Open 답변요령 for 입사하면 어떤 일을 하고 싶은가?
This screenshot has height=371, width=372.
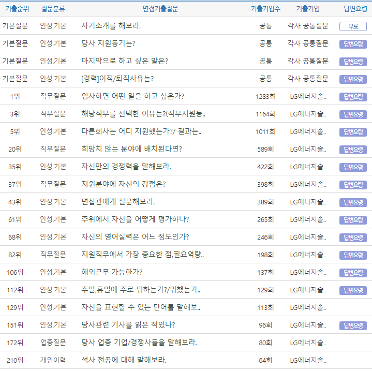tap(353, 97)
